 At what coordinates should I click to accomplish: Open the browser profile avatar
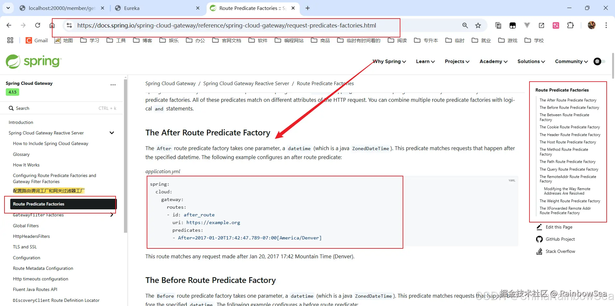click(x=592, y=25)
